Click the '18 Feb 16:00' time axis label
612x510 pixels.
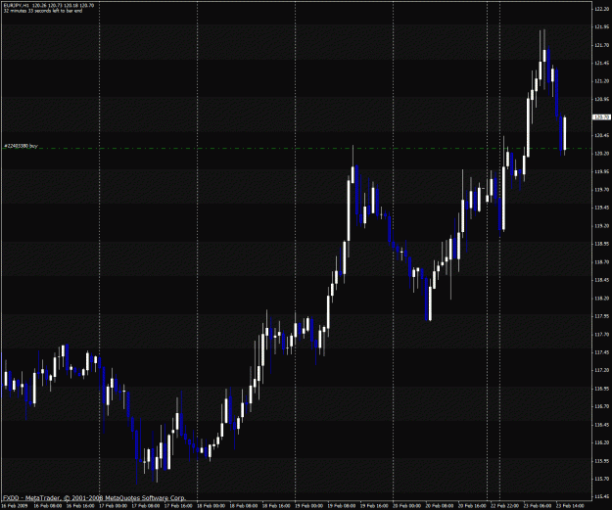tap(276, 506)
